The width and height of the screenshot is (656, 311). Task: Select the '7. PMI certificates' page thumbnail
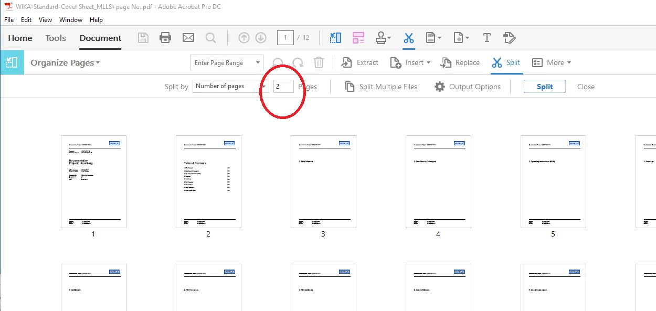pos(323,287)
